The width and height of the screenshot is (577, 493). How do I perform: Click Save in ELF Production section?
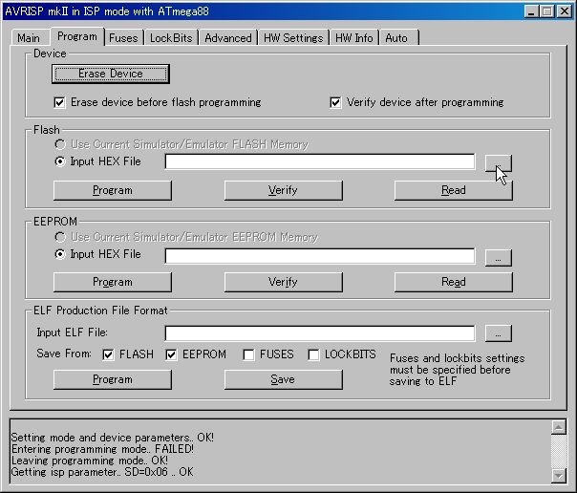click(x=284, y=379)
